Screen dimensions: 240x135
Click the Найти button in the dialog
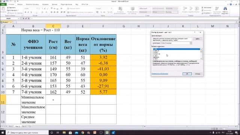point(198,39)
